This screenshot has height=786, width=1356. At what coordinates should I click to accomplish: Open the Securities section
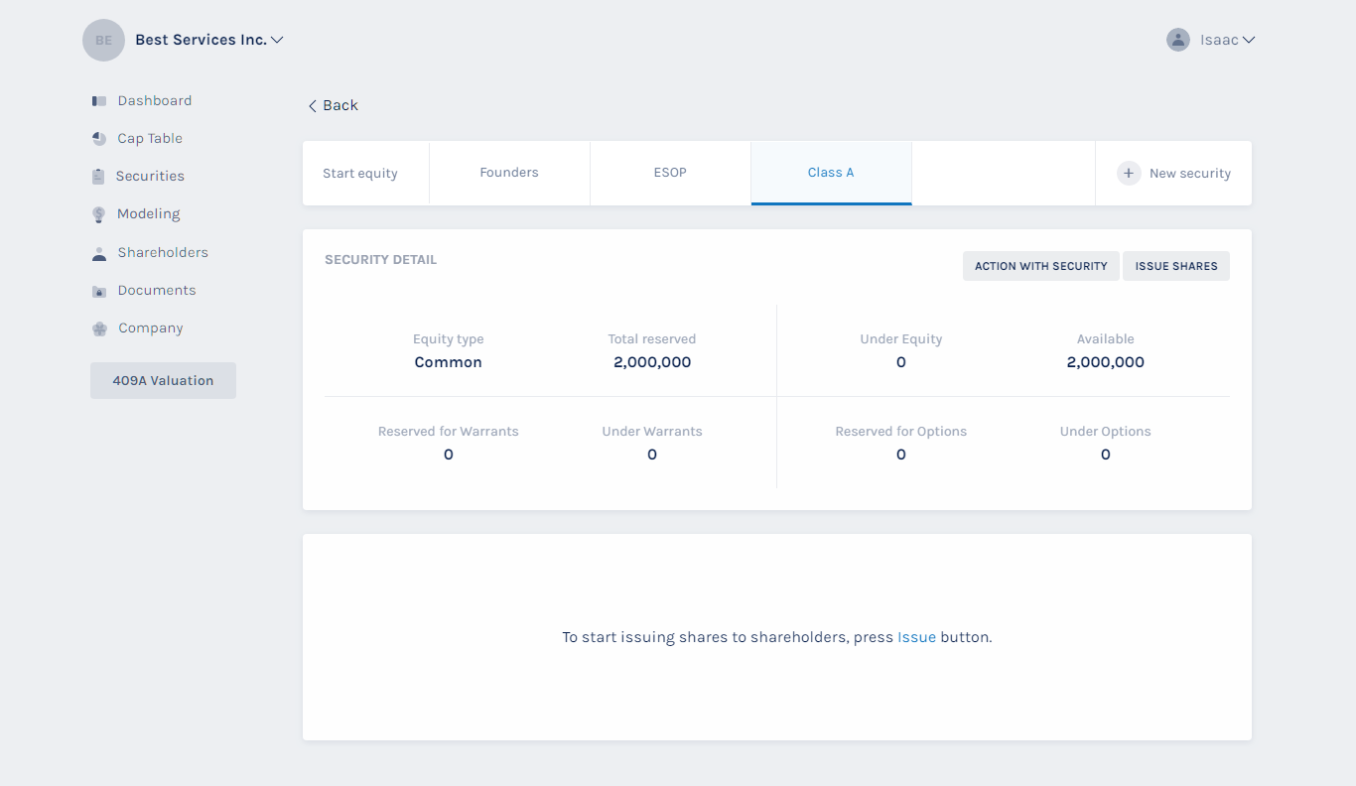point(150,177)
